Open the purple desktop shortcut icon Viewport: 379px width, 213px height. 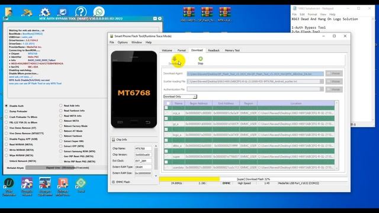[x=27, y=183]
